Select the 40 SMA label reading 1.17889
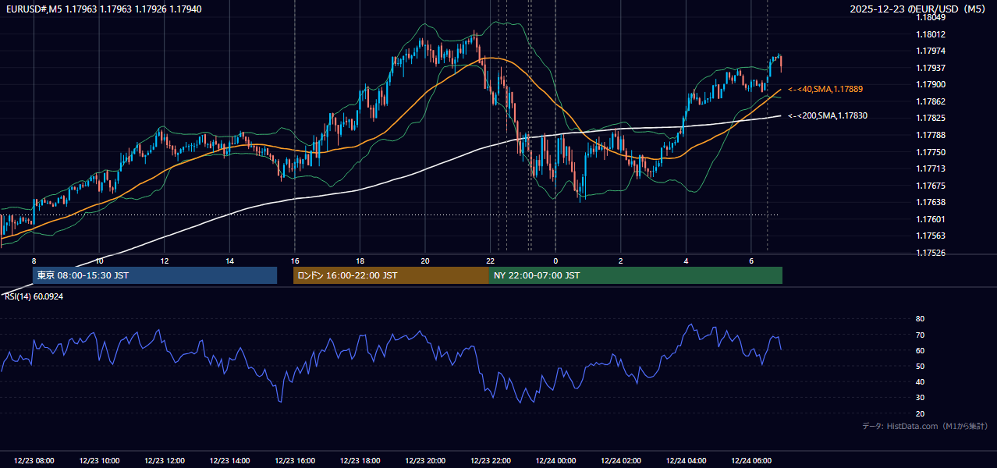Viewport: 997px width, 468px height. tap(825, 90)
